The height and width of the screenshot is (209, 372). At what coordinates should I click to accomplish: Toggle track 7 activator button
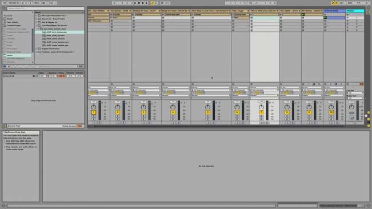pyautogui.click(x=261, y=112)
